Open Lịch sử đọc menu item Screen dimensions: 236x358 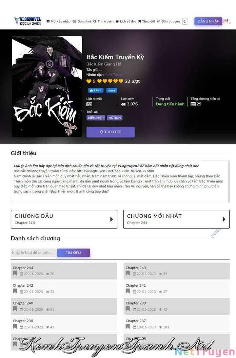tap(126, 21)
